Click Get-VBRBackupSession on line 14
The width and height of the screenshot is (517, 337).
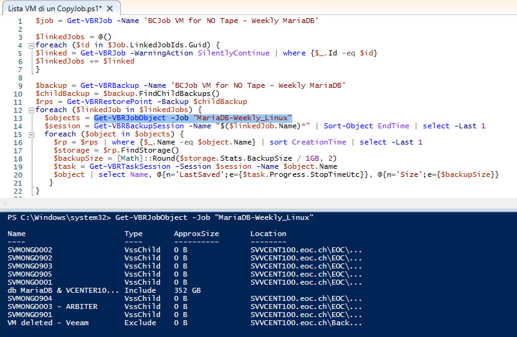pos(139,126)
